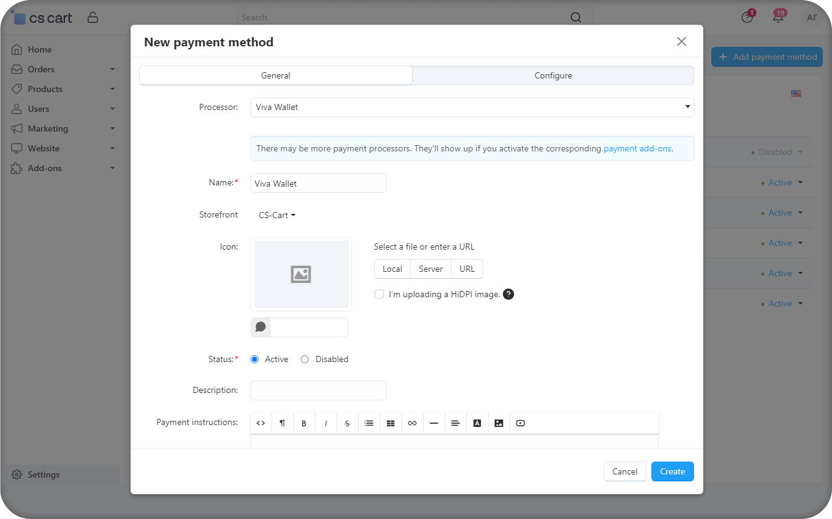Select the Active status radio button
The height and width of the screenshot is (519, 832).
click(x=254, y=359)
